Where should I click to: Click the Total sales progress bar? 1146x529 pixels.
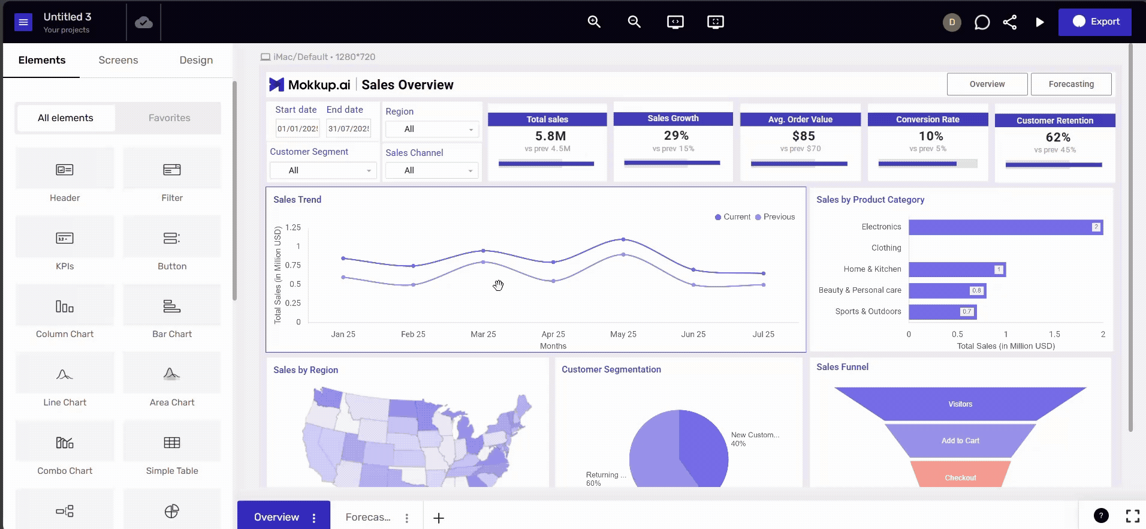(547, 164)
